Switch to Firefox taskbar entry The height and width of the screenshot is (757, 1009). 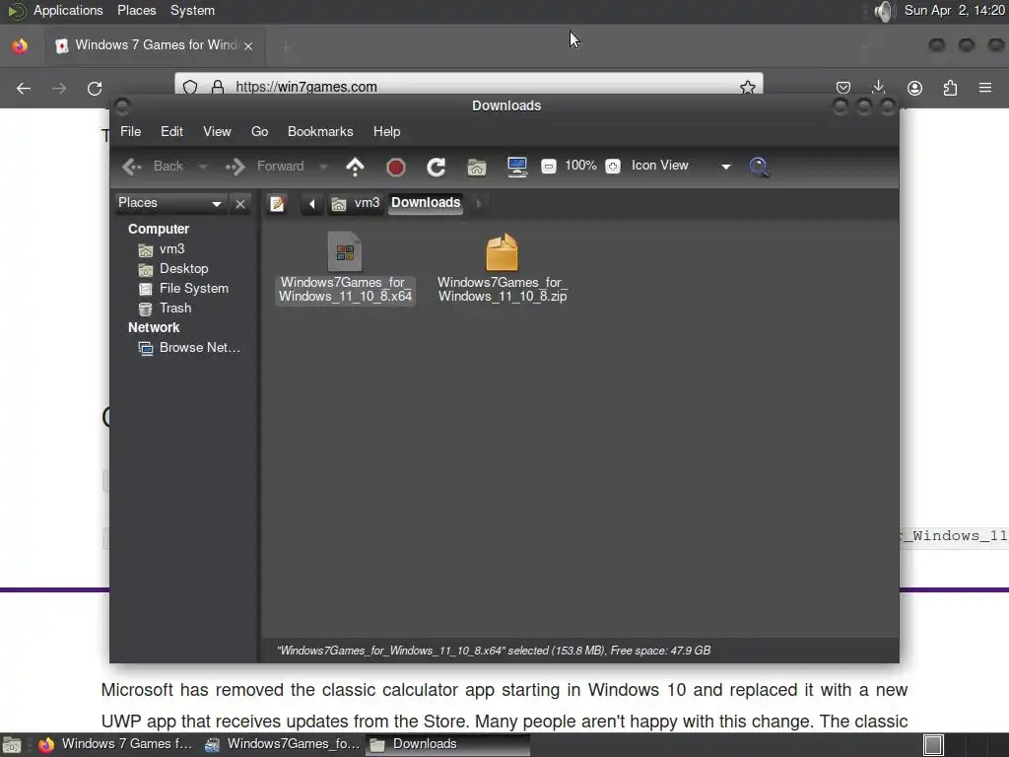(x=116, y=744)
